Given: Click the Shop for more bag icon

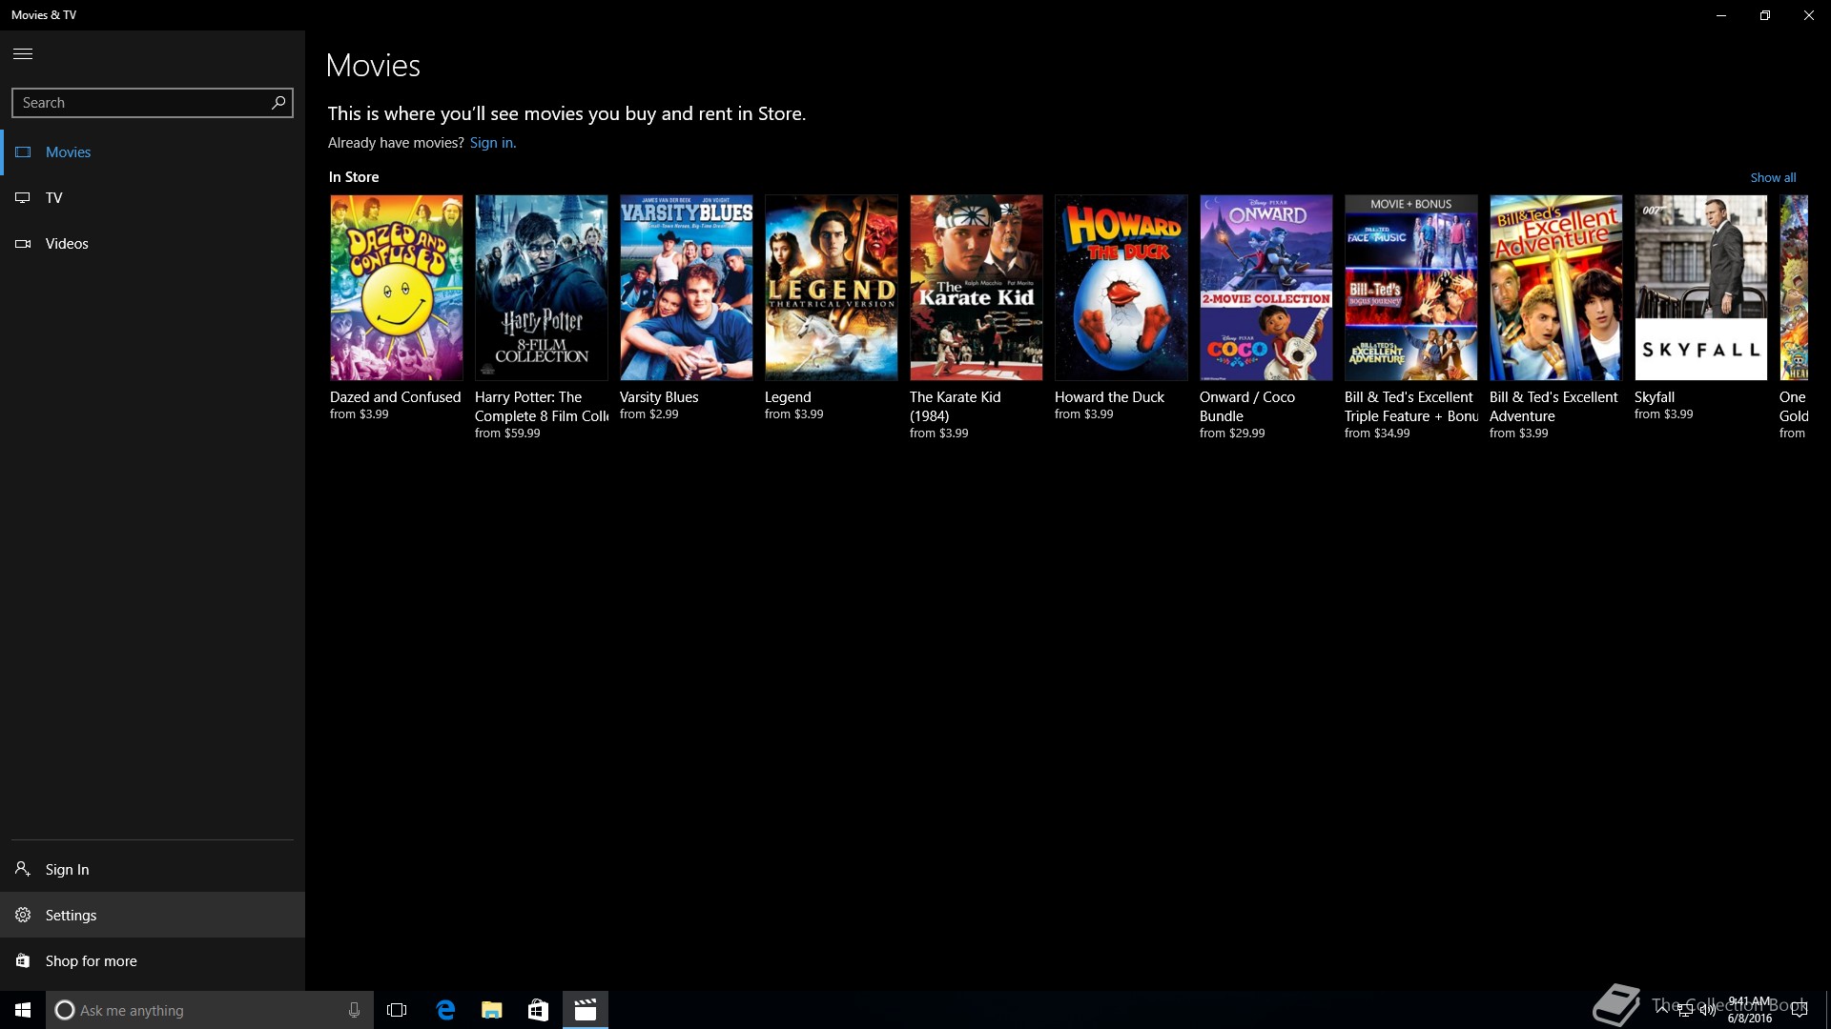Looking at the screenshot, I should pos(23,960).
